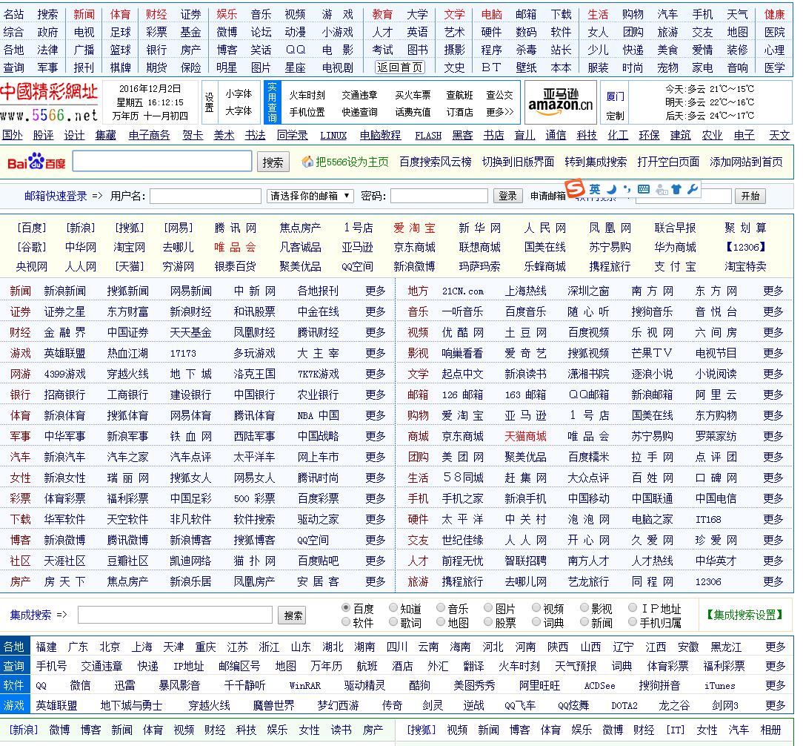Open the 娱乐 tab in top navigation
The width and height of the screenshot is (803, 746).
click(x=227, y=14)
